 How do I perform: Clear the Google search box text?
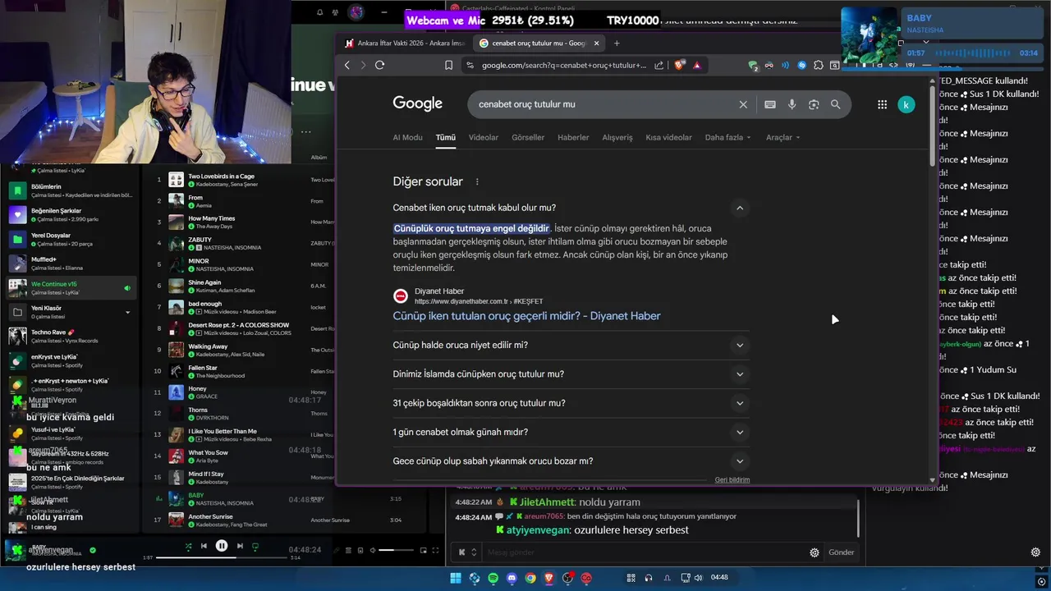click(743, 104)
